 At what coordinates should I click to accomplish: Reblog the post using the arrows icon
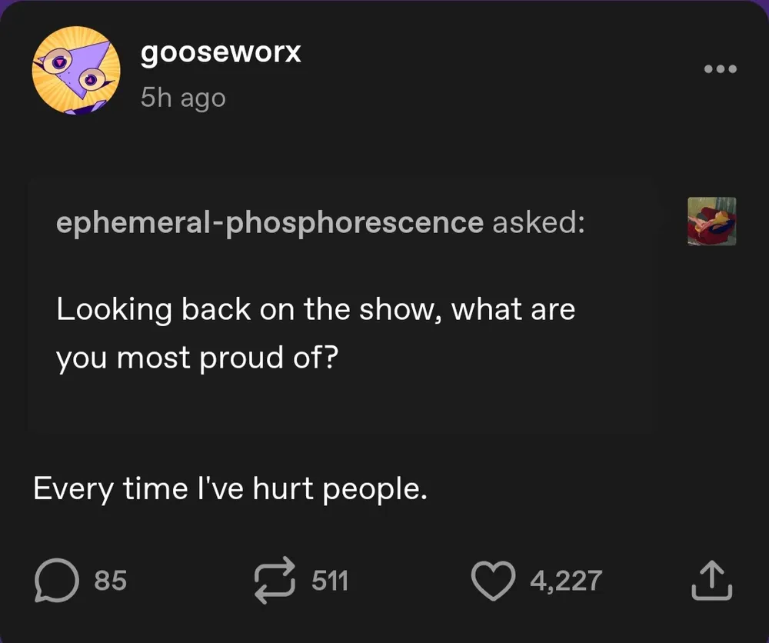(x=277, y=581)
